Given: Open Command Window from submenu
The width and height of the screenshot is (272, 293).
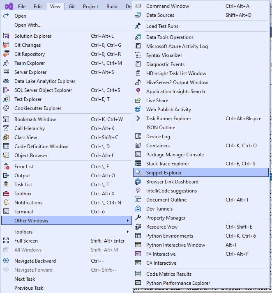Looking at the screenshot, I should [x=201, y=6].
